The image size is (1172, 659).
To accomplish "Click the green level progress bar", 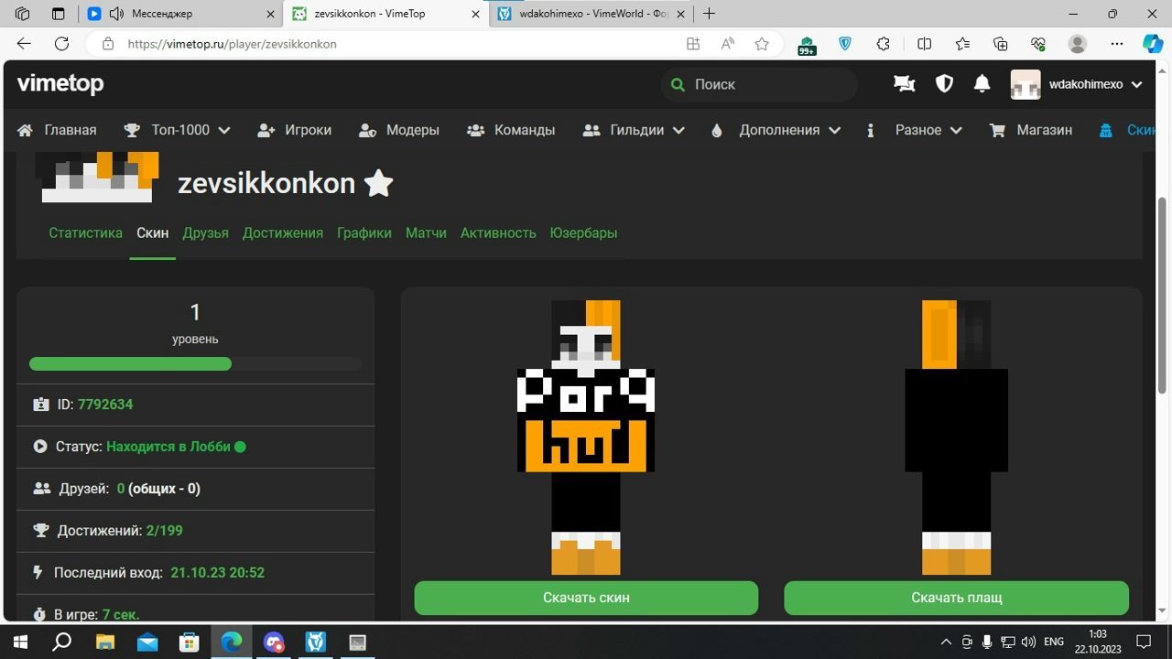I will 130,363.
